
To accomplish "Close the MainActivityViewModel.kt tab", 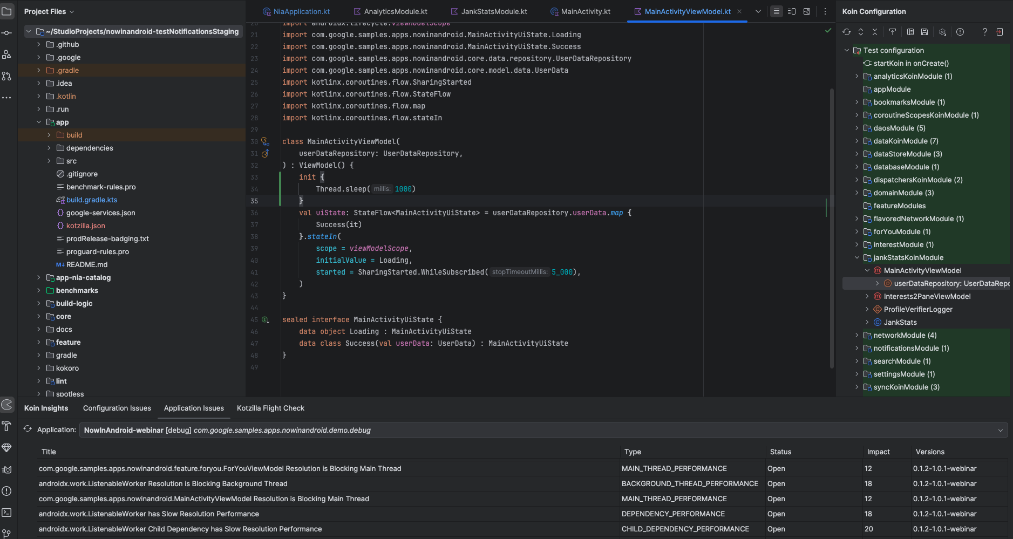I will (x=739, y=11).
